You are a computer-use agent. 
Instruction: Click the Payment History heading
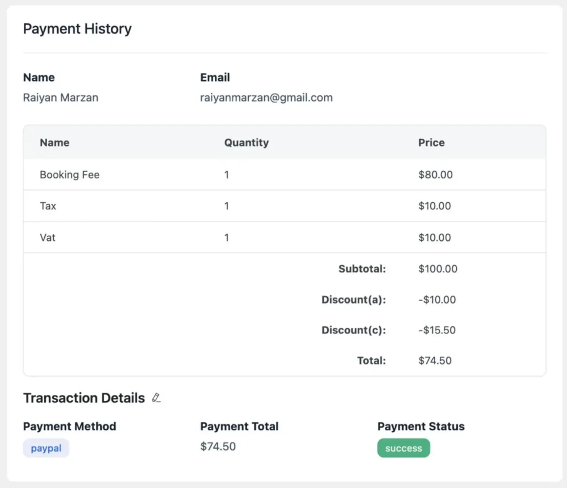coord(78,29)
